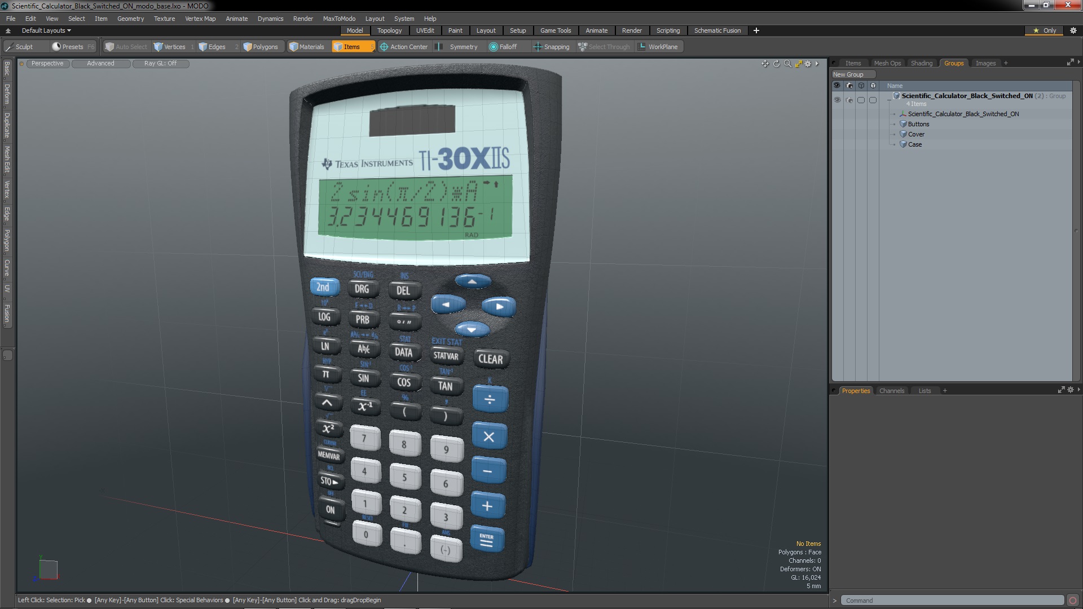Click the New Group button
This screenshot has height=609, width=1083.
point(853,74)
